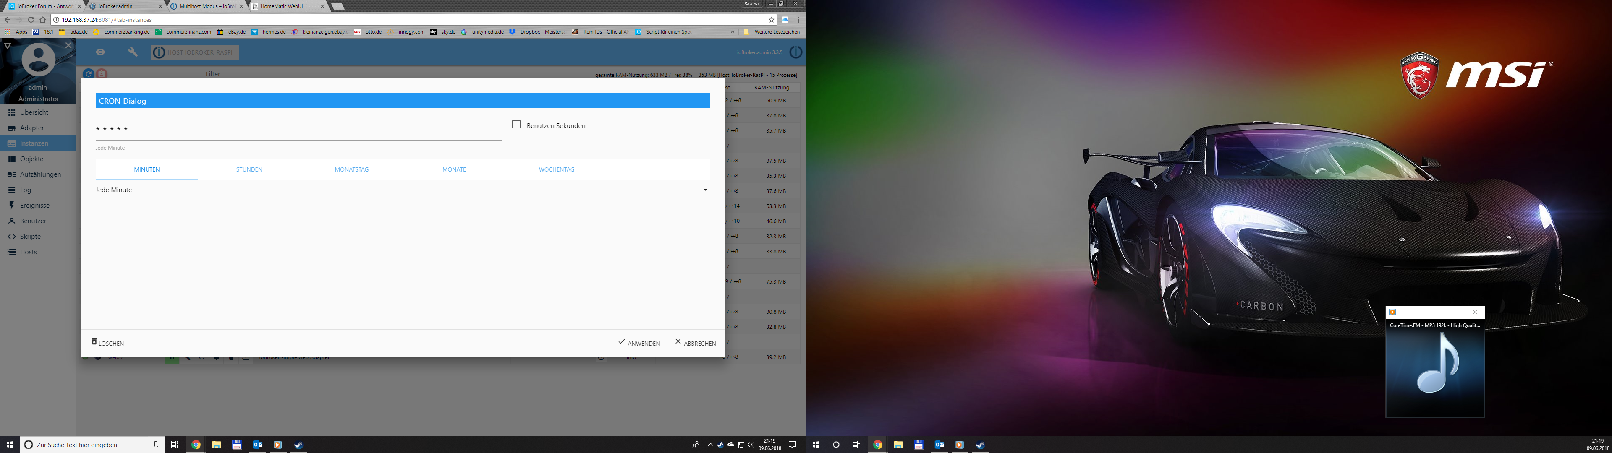The height and width of the screenshot is (453, 1612).
Task: Click Outlook icon in left taskbar
Action: (257, 445)
